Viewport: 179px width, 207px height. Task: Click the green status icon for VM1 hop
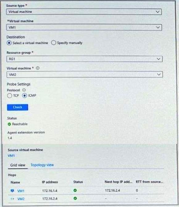point(75,190)
